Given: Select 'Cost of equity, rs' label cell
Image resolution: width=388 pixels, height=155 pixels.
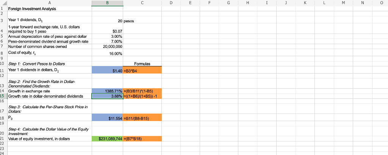Looking at the screenshot, I should click(x=50, y=53).
